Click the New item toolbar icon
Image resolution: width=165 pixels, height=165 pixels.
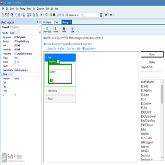click(x=3, y=15)
